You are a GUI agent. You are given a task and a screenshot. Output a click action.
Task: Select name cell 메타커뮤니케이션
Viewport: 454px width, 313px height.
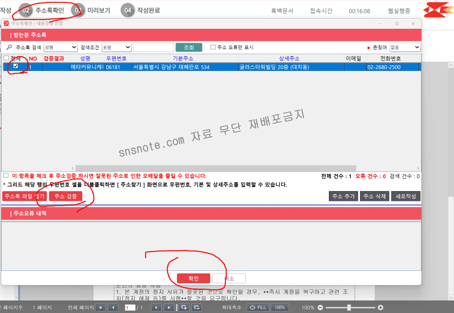tap(87, 67)
